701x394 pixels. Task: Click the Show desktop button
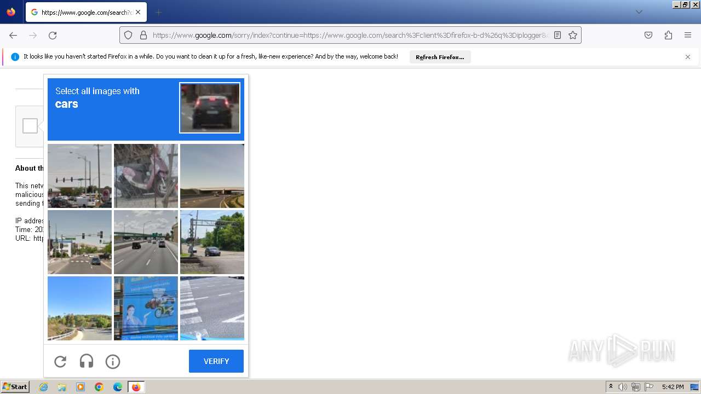click(695, 387)
